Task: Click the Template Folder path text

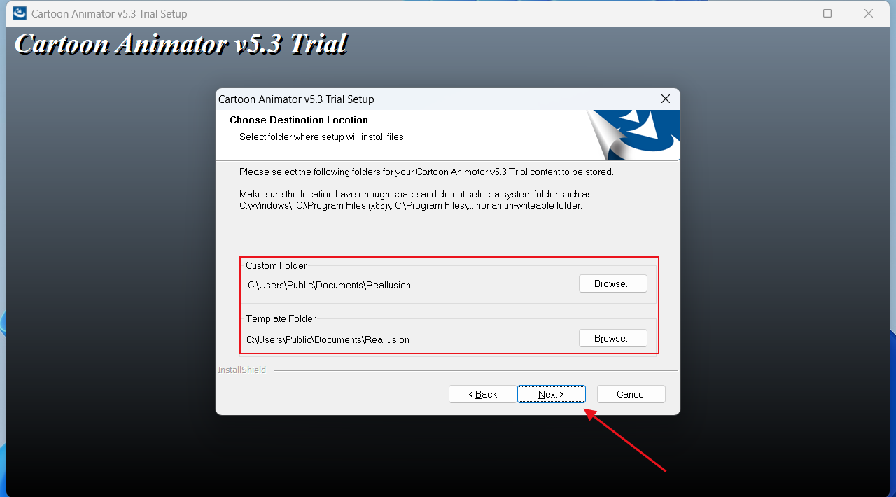Action: pyautogui.click(x=328, y=340)
